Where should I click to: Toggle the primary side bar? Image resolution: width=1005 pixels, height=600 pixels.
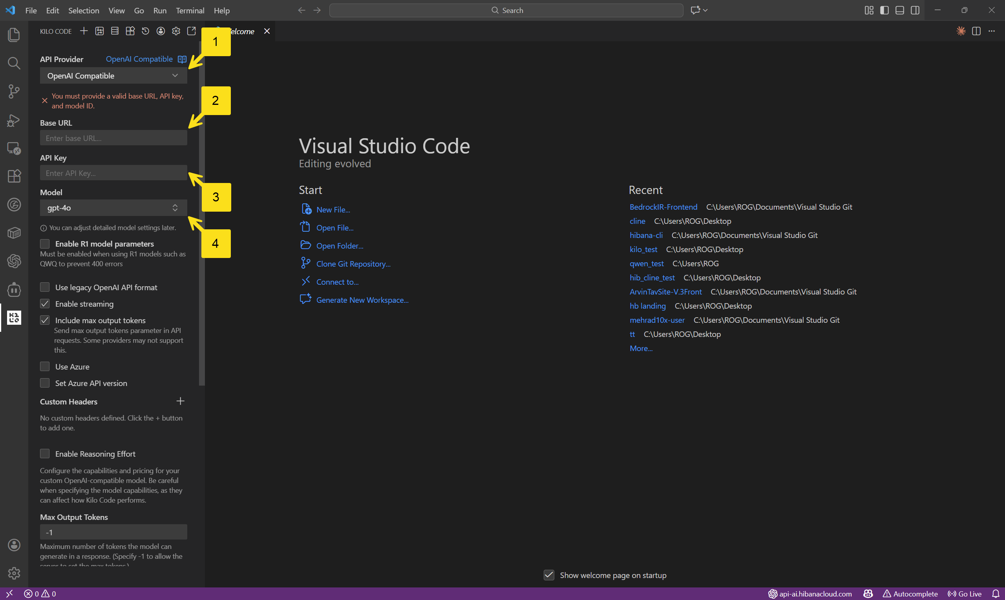[x=884, y=10]
